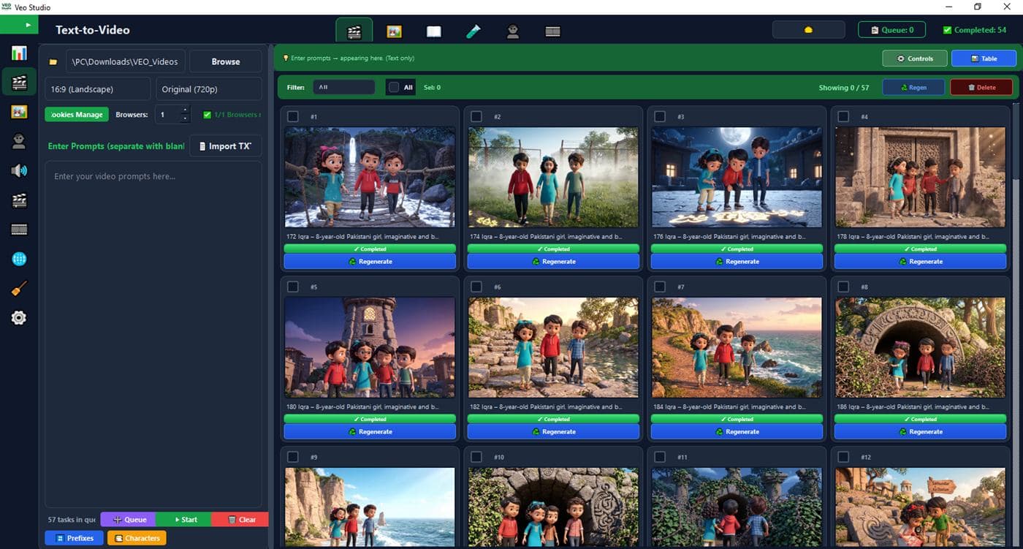This screenshot has height=549, width=1023.
Task: Open the moonlit thumbnail of video #3
Action: [x=737, y=177]
